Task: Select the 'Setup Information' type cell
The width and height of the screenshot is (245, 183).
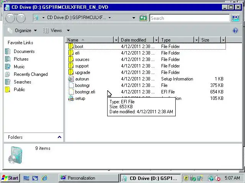Action: pos(177,79)
